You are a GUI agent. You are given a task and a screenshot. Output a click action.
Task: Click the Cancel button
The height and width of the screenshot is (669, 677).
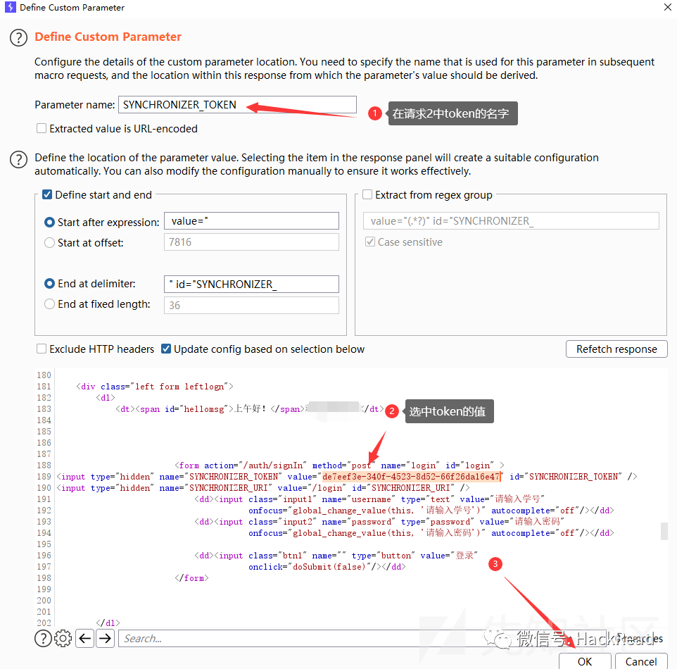(x=640, y=661)
